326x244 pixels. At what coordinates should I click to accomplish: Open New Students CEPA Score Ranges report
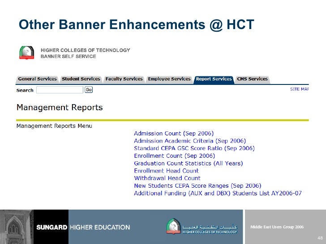pos(197,186)
